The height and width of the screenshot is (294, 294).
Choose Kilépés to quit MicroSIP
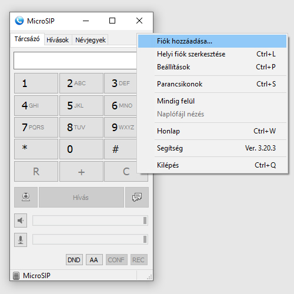click(212, 165)
